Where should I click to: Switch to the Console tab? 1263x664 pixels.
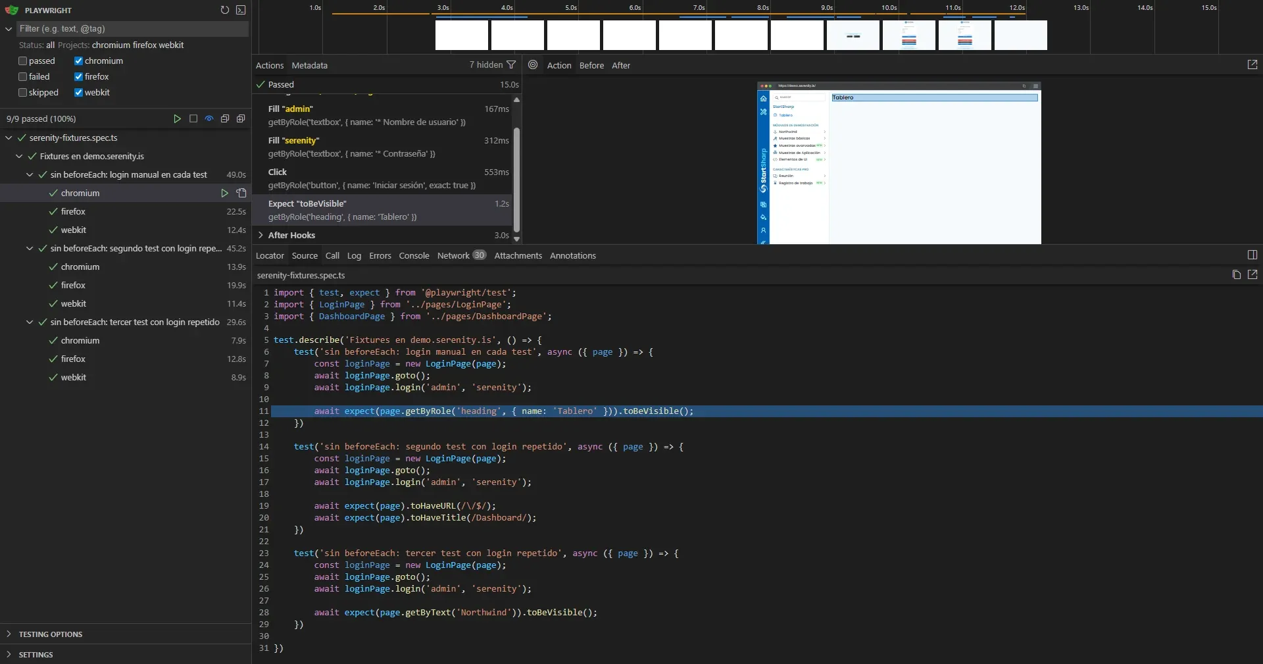(413, 256)
